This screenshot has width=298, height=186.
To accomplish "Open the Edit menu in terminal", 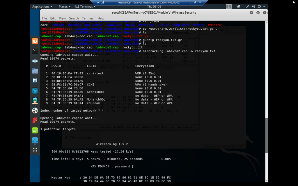I will pos(53,18).
